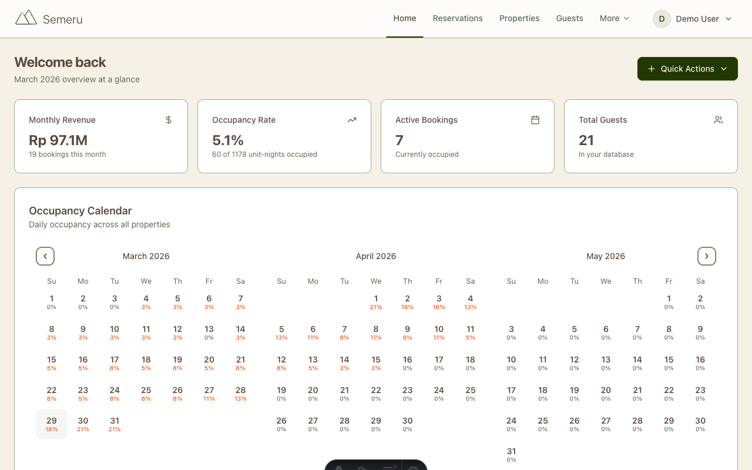Click May 23 in the calendar
This screenshot has width=752, height=470.
[x=700, y=394]
